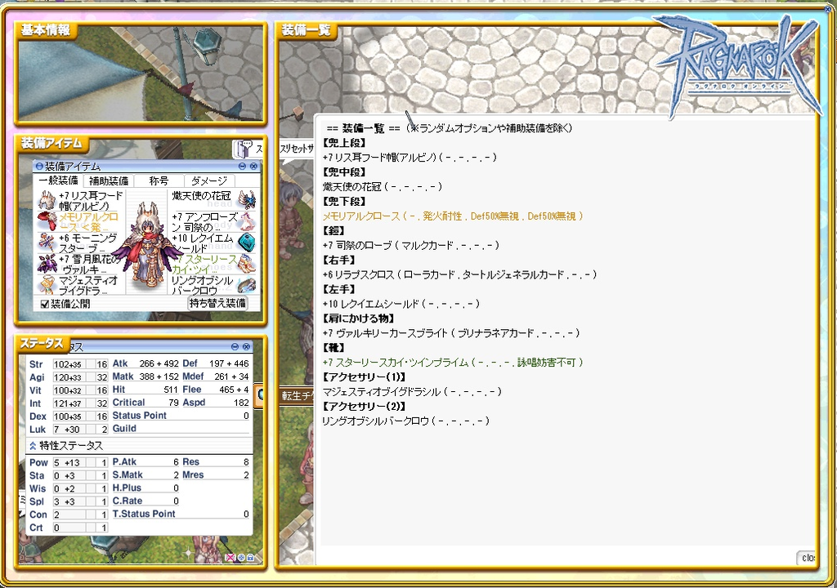The height and width of the screenshot is (588, 837).
Task: Minimize the status window
Action: [x=235, y=347]
